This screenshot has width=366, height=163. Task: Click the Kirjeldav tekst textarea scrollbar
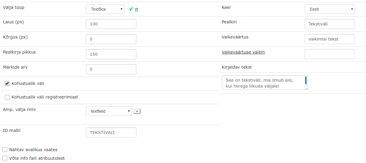click(x=306, y=80)
